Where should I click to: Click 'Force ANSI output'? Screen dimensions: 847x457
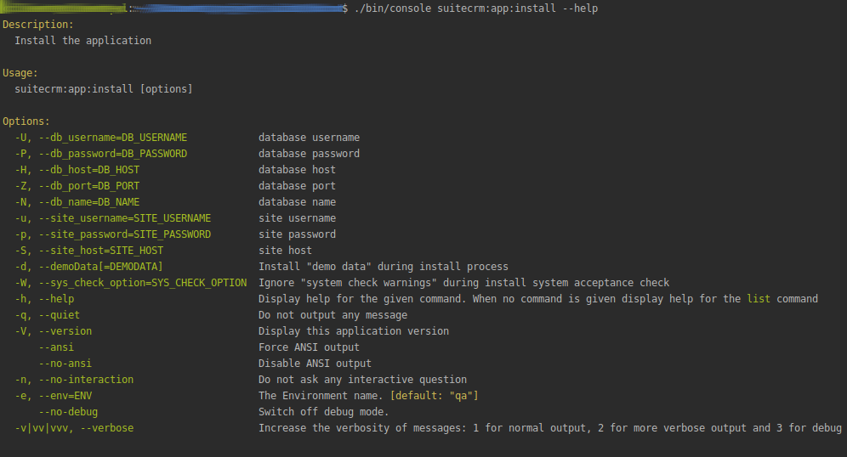[x=309, y=348]
